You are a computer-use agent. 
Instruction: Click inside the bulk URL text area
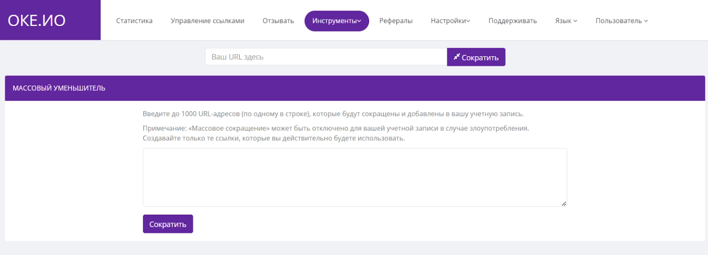point(354,177)
